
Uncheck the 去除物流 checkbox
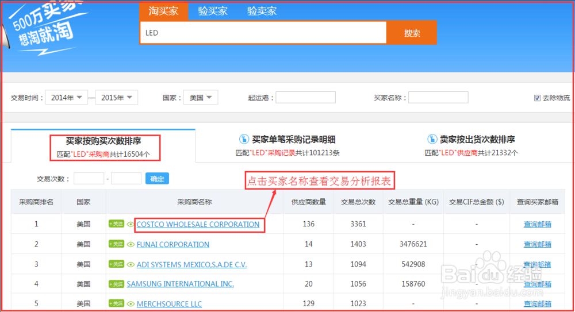pyautogui.click(x=537, y=98)
